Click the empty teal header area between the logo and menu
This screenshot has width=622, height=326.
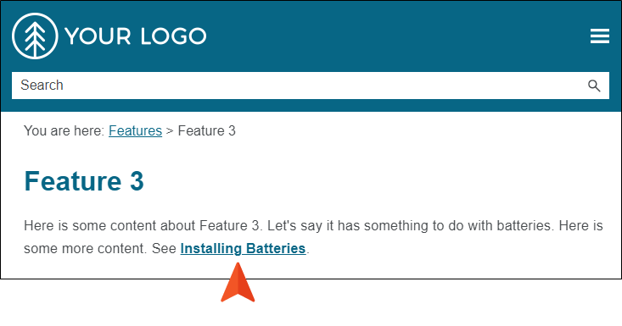(396, 36)
